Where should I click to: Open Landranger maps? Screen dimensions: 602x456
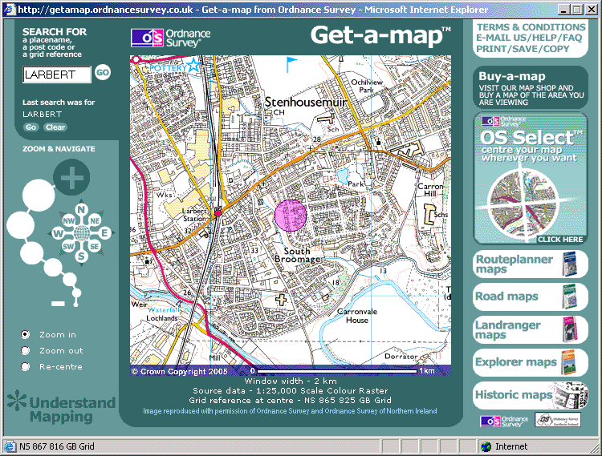(x=531, y=329)
